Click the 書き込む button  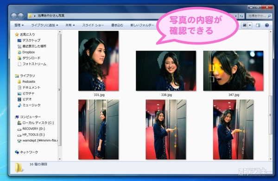click(117, 25)
